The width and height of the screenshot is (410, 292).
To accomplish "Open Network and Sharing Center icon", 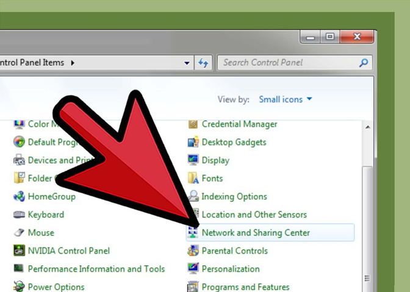I will tap(193, 232).
